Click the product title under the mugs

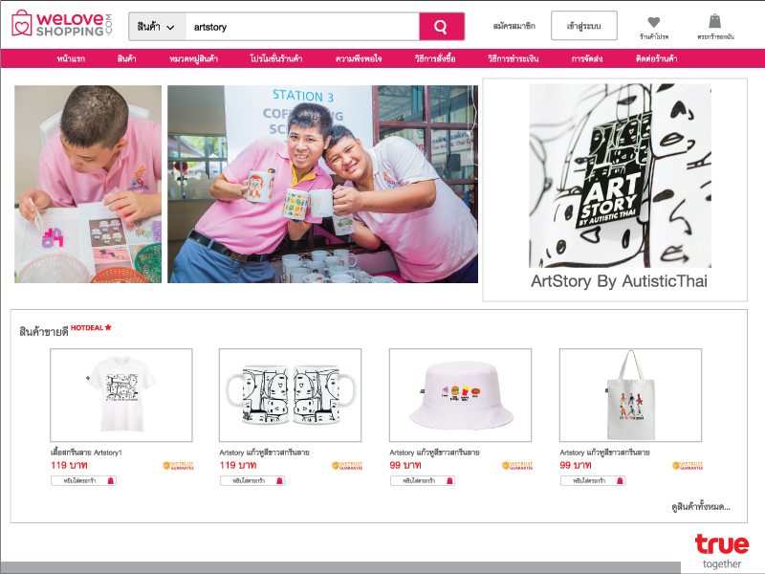(265, 453)
